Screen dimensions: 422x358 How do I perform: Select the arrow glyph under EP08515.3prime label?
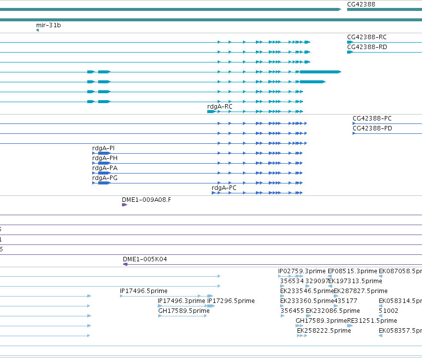[x=330, y=277]
